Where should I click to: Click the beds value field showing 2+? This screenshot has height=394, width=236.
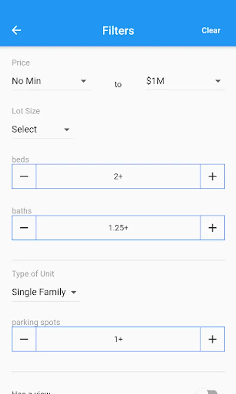(118, 176)
